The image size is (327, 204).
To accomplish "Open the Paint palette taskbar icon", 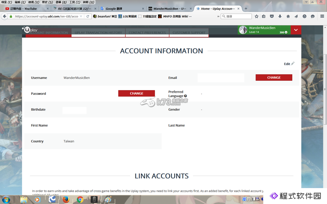I will [x=108, y=200].
